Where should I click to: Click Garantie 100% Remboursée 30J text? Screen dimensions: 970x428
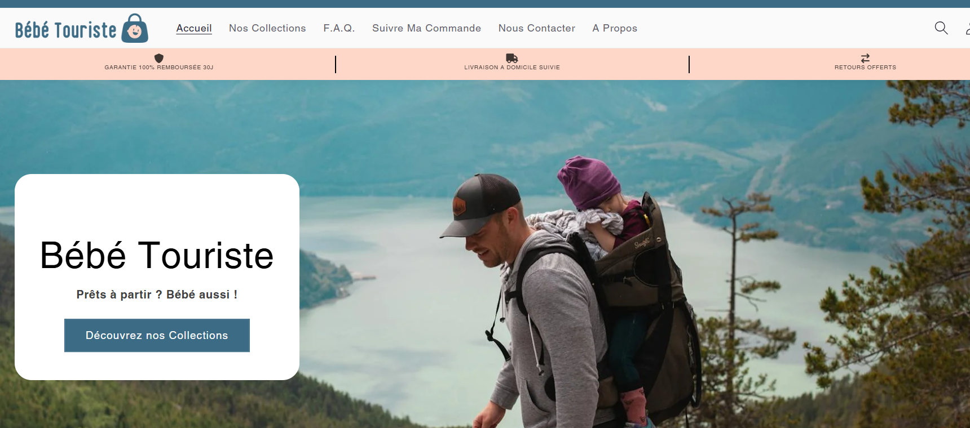pos(159,68)
